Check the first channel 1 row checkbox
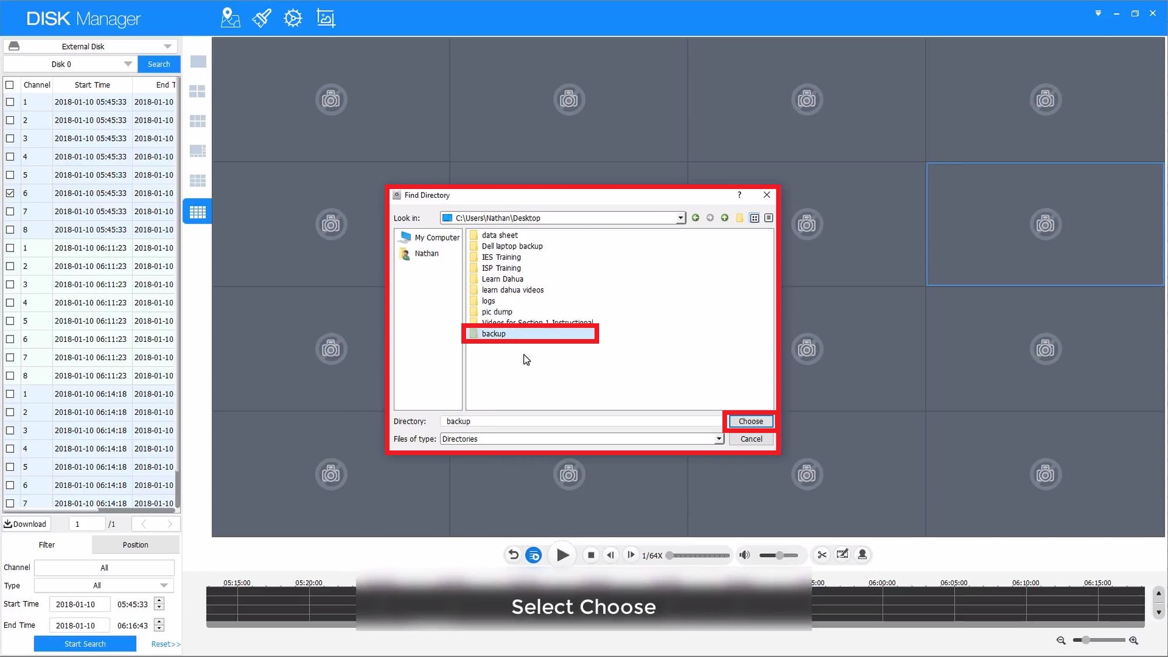This screenshot has width=1168, height=657. coord(10,102)
